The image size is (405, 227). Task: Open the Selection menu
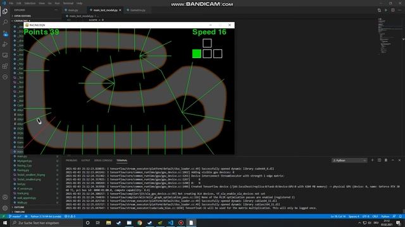coord(30,3)
